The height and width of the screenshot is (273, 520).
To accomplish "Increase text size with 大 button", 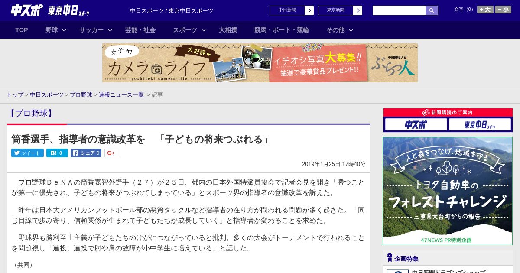I will pos(485,10).
